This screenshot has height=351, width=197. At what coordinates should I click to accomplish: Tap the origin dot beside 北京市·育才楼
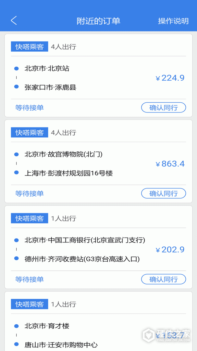(x=16, y=326)
